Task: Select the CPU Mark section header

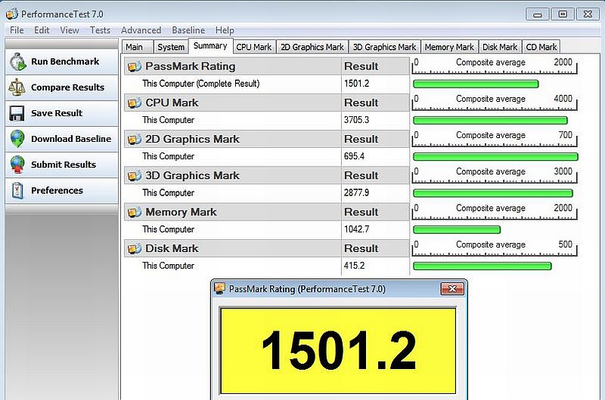Action: coord(233,103)
